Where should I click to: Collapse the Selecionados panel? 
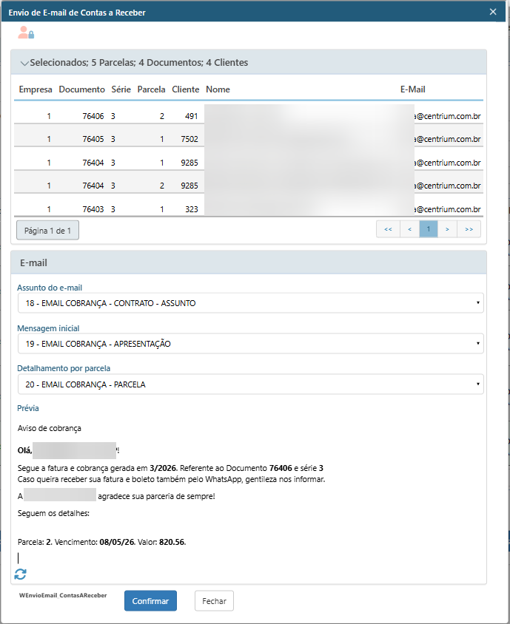point(25,63)
